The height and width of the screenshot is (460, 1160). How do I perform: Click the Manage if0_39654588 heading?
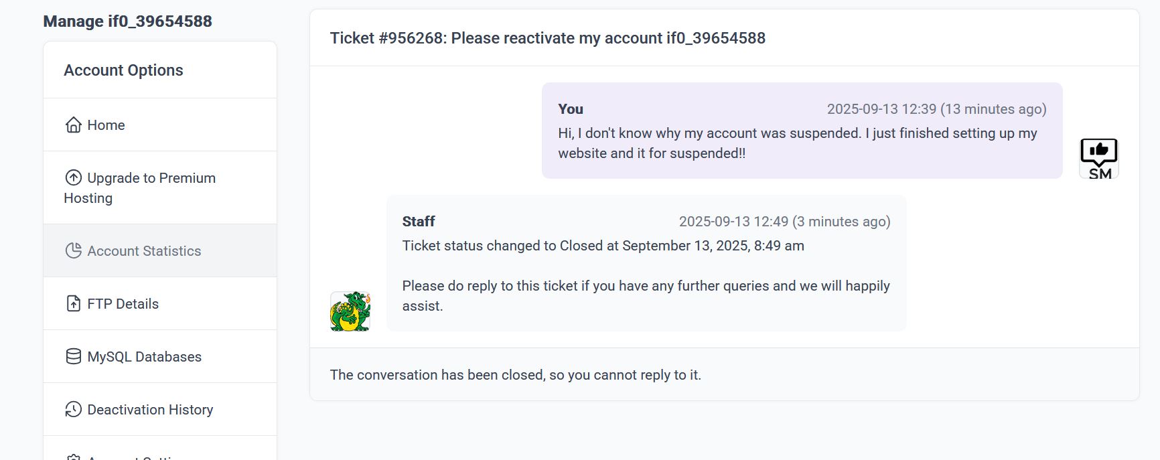pyautogui.click(x=127, y=21)
